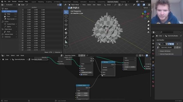Click the Blender logo menu icon

(2, 2)
